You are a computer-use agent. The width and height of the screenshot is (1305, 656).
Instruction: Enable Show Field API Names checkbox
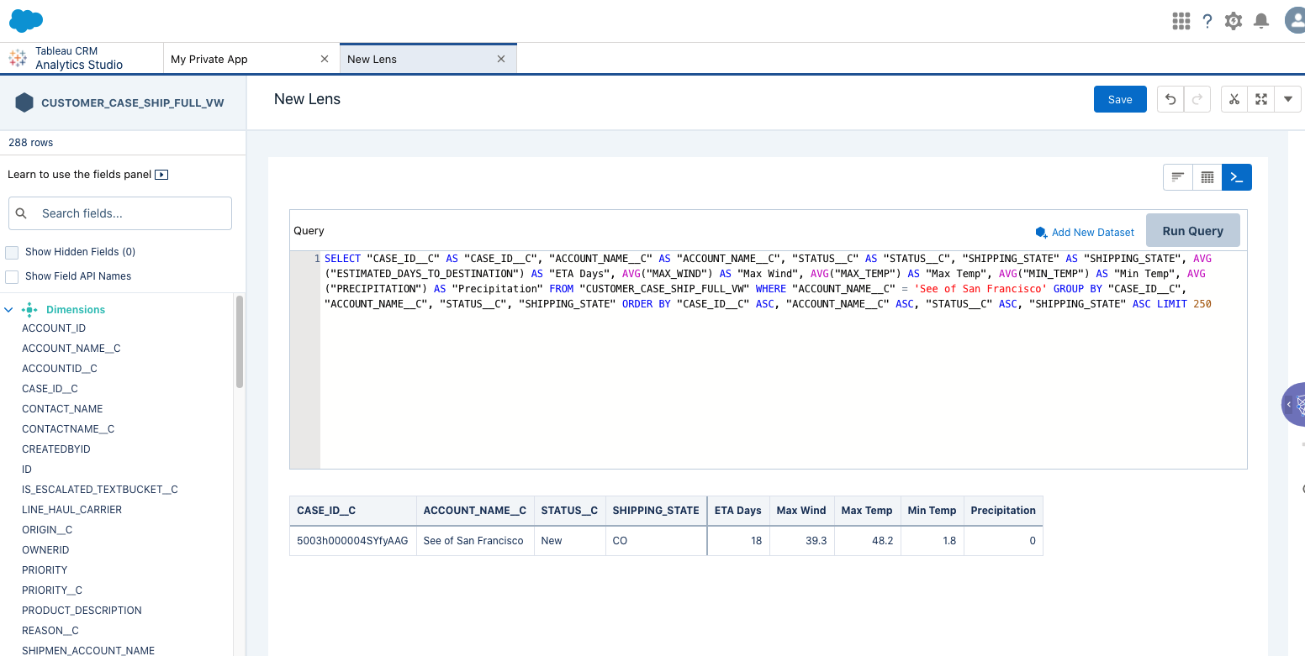point(12,276)
